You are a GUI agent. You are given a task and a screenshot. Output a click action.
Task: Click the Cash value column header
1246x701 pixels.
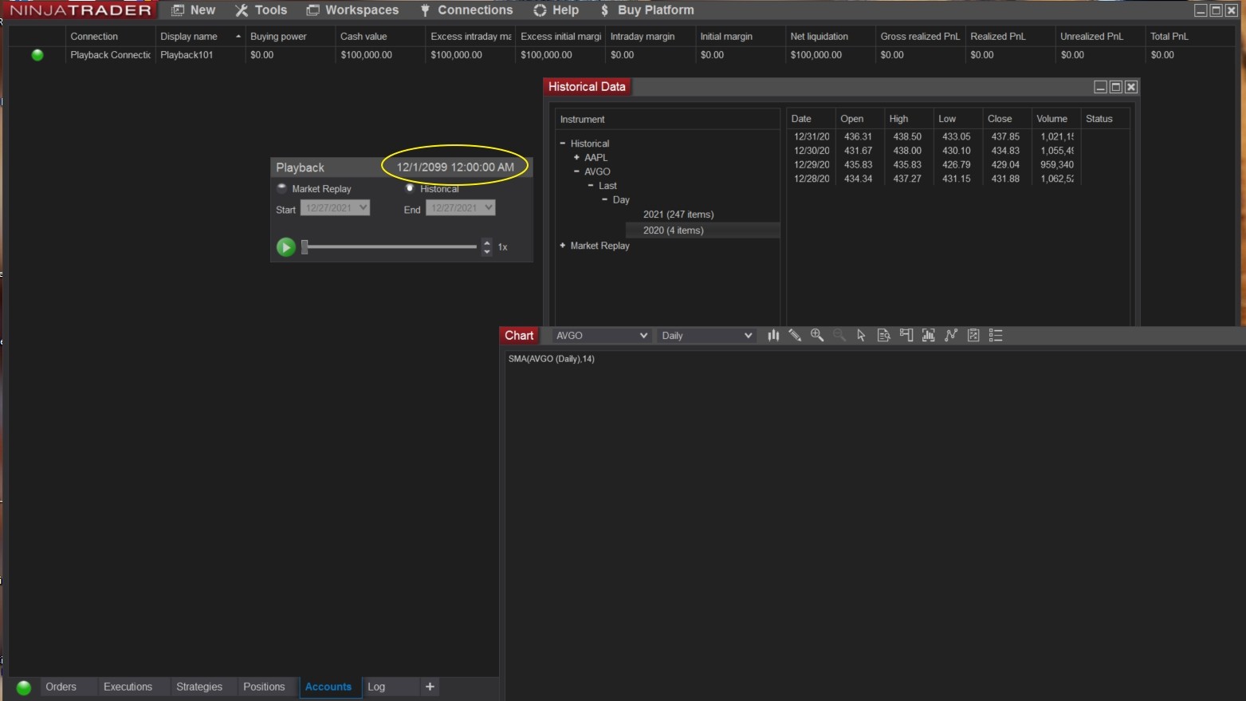379,37
